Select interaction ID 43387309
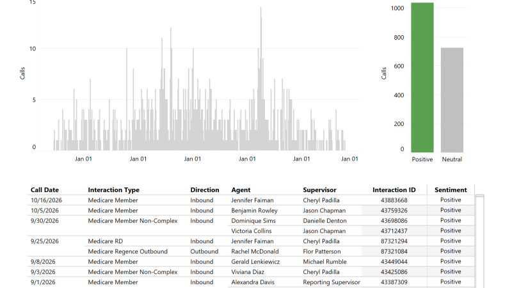The image size is (512, 288). point(394,282)
